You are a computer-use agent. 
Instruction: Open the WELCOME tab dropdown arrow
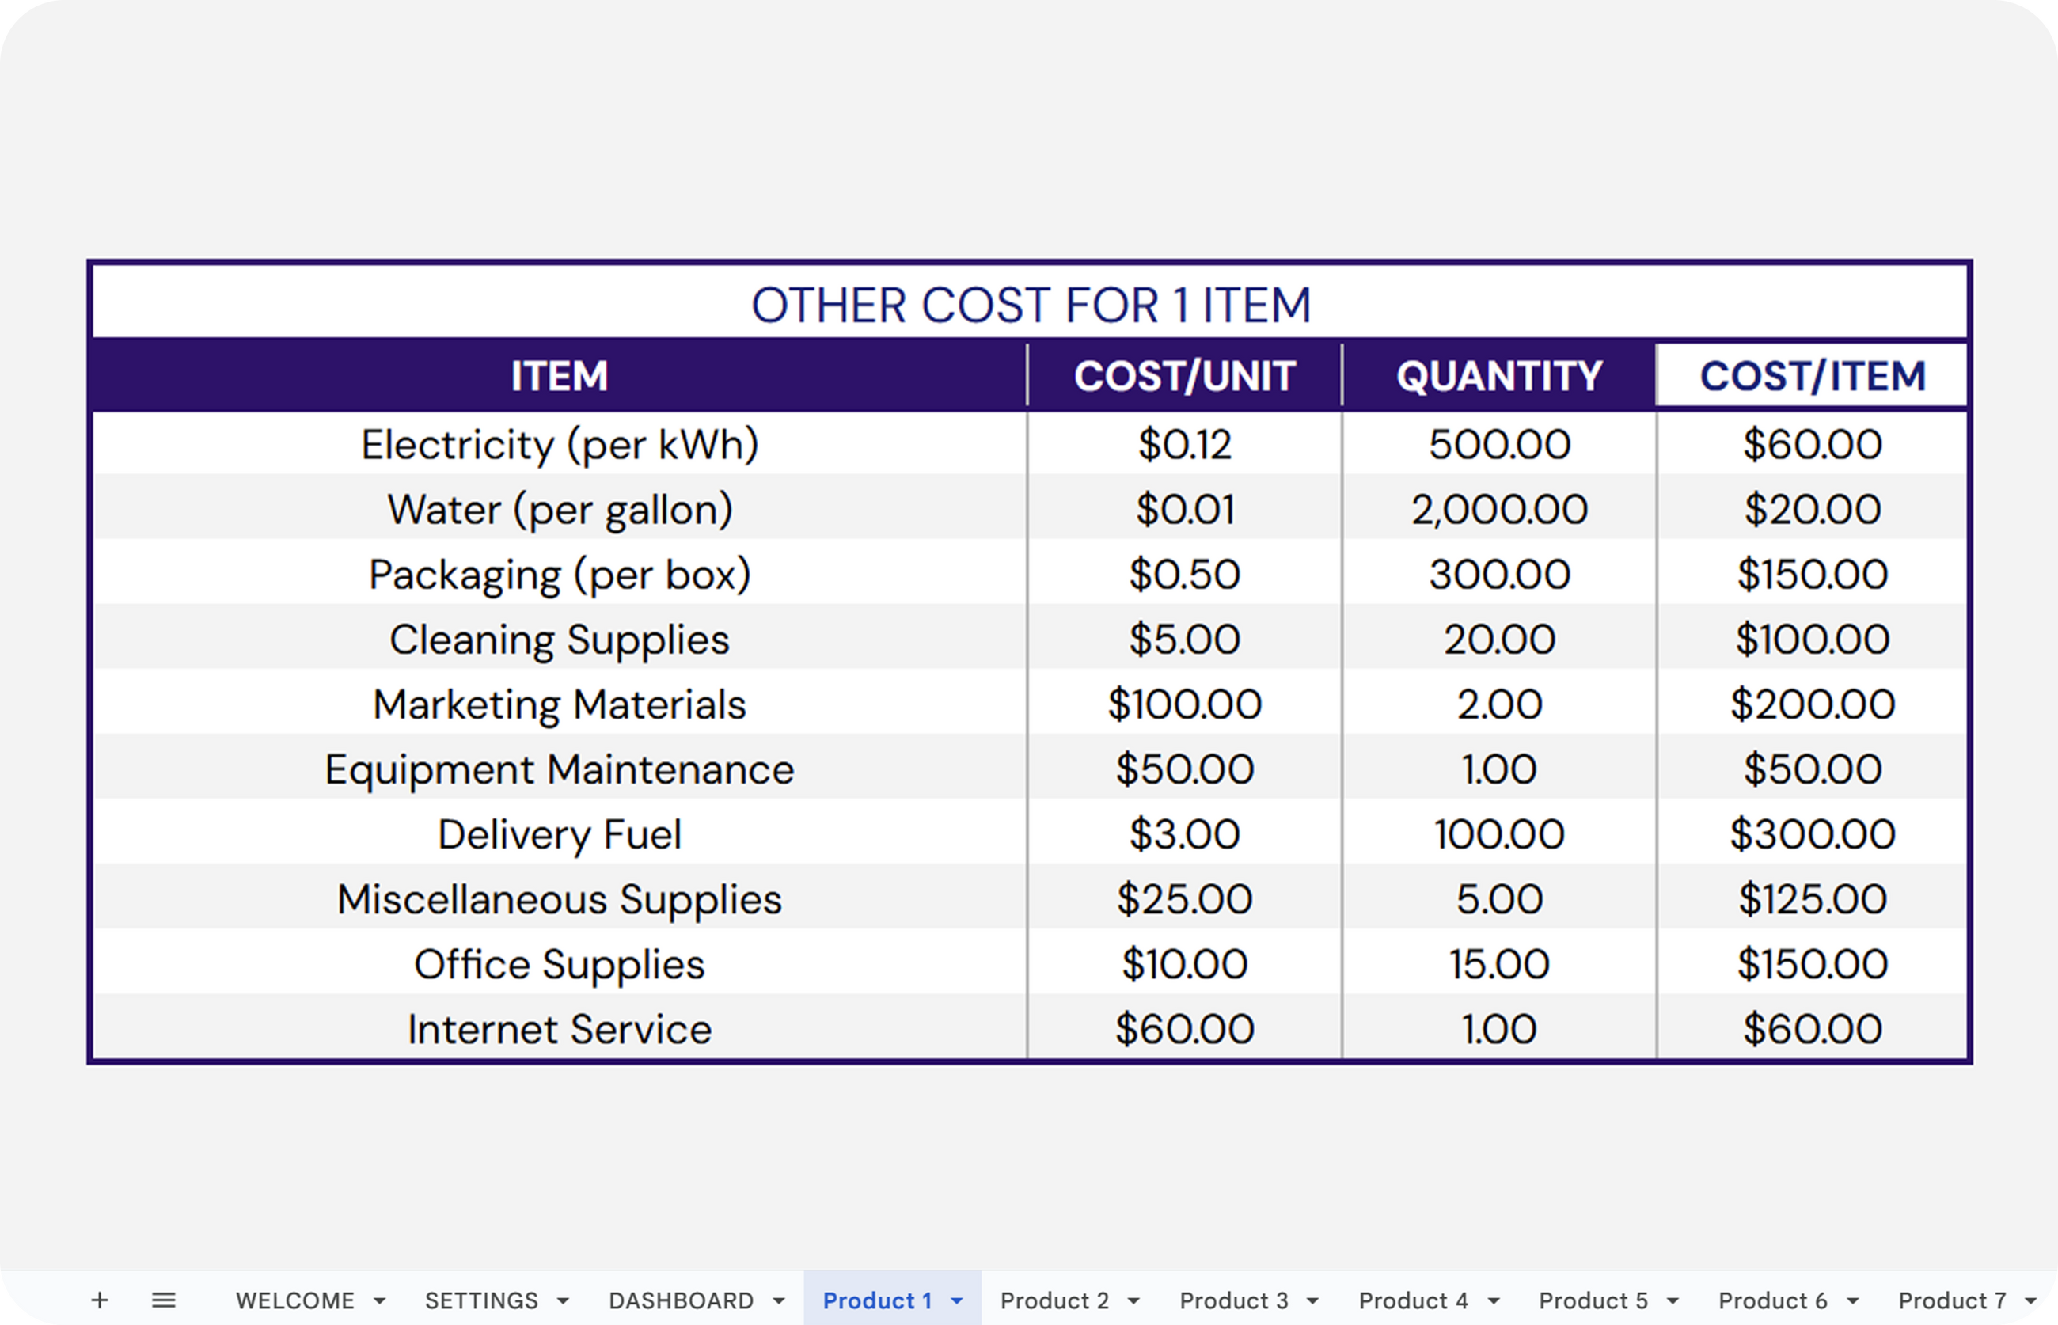click(x=379, y=1301)
